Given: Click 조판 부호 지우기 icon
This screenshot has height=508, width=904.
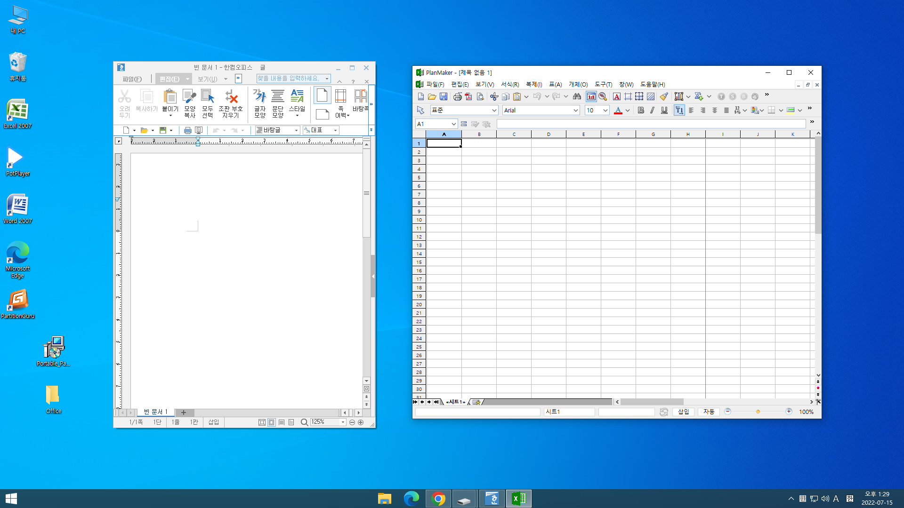Looking at the screenshot, I should pyautogui.click(x=231, y=103).
